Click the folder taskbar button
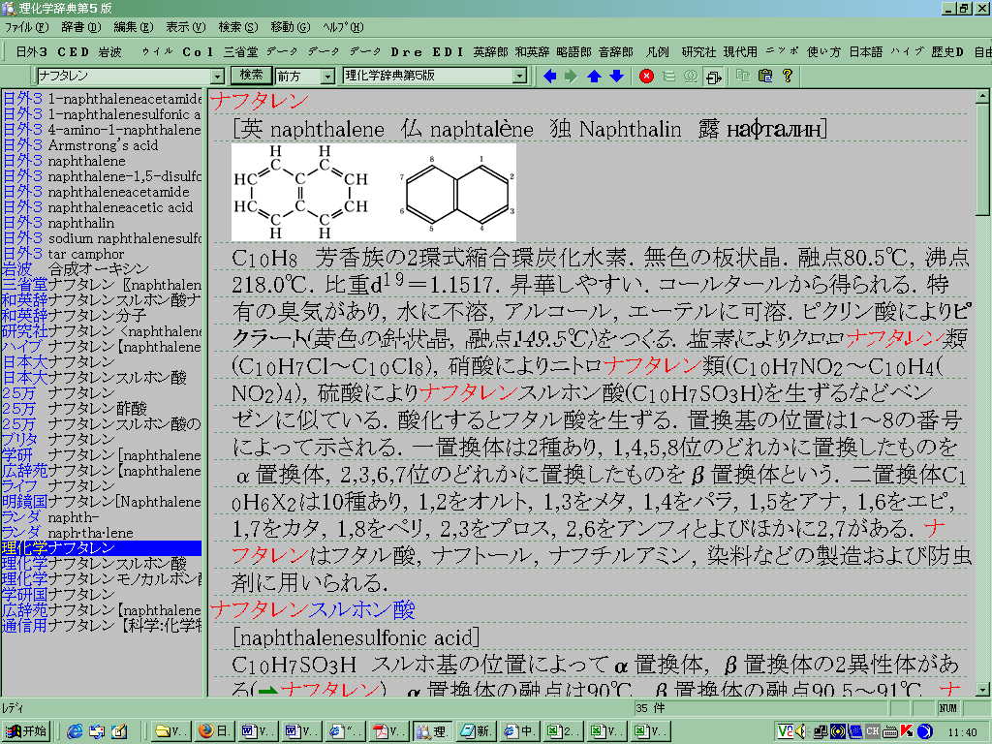 (170, 731)
